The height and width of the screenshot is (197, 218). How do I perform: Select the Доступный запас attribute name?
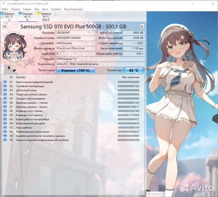(26, 90)
